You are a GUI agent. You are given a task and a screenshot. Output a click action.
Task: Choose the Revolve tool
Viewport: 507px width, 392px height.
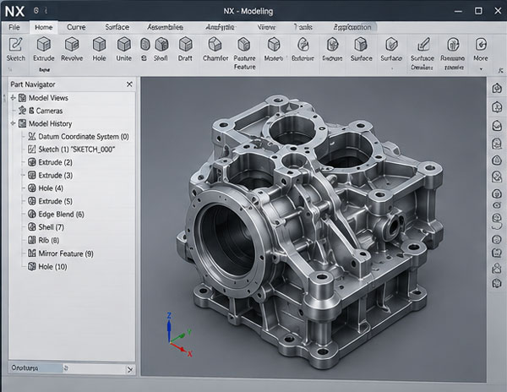(72, 49)
